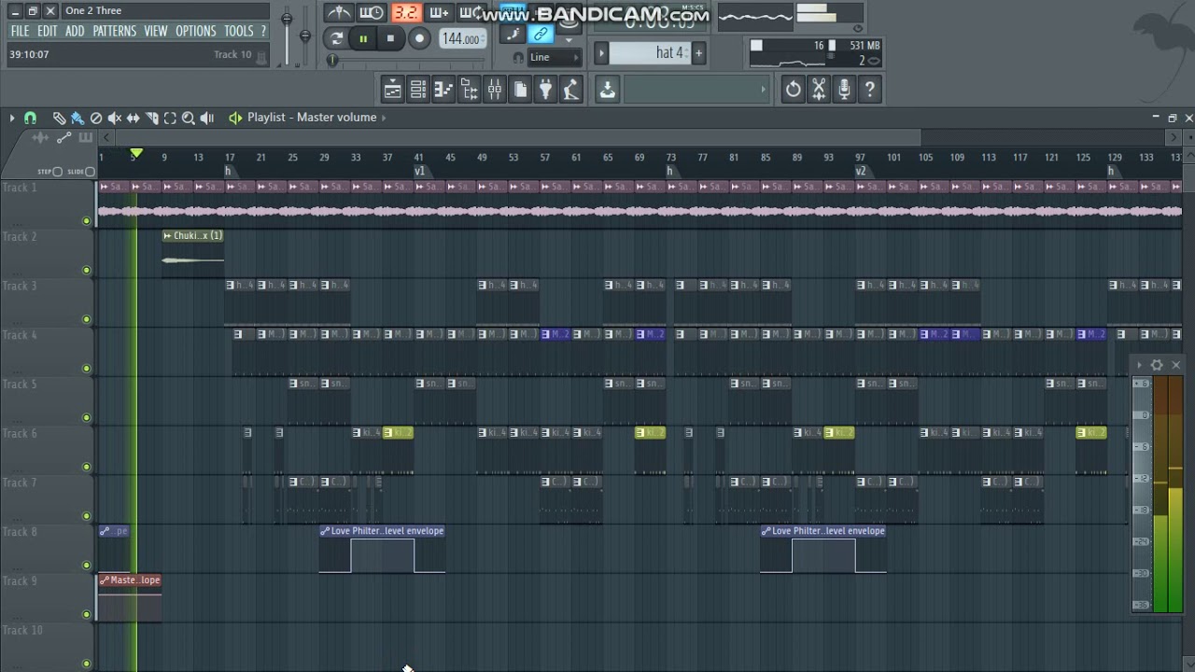Expand the hint bar dropdown arrow

(x=763, y=90)
